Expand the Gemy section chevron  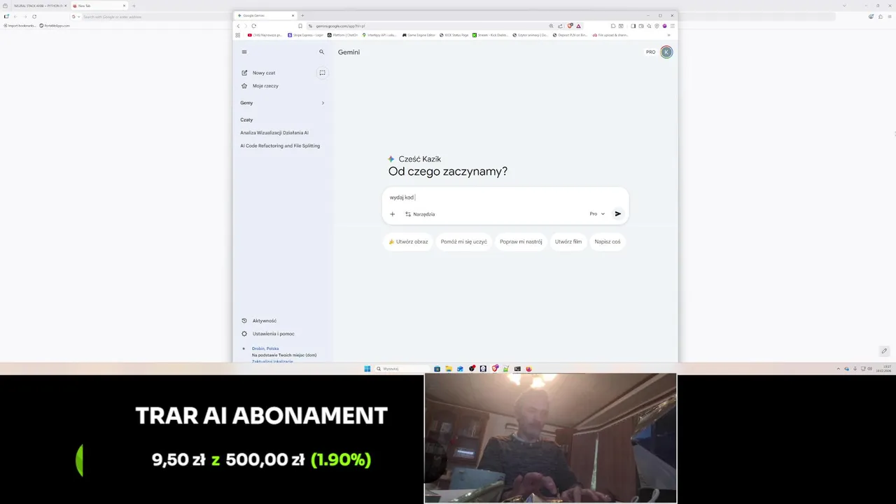[323, 103]
